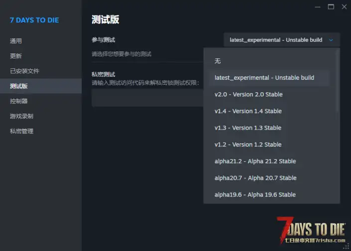This screenshot has width=351, height=251.
Task: Open the 私密管理 section
Action: click(x=22, y=131)
